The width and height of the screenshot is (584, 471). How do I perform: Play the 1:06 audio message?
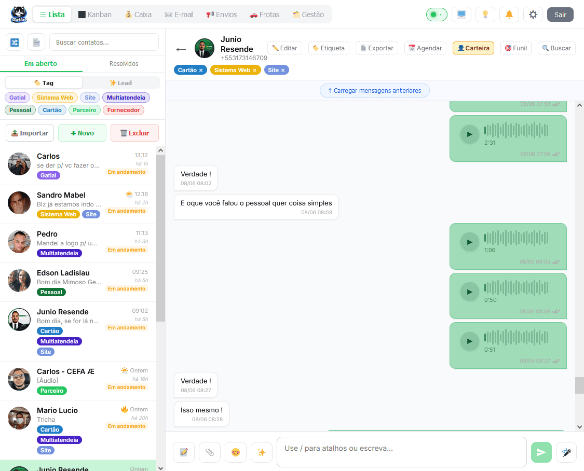(x=470, y=242)
